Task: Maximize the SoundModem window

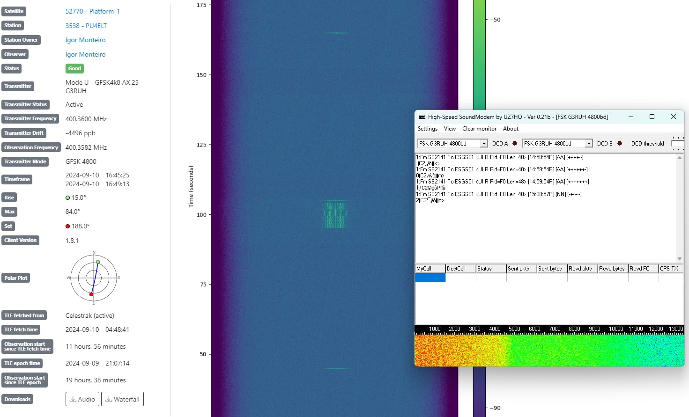Action: click(x=652, y=117)
